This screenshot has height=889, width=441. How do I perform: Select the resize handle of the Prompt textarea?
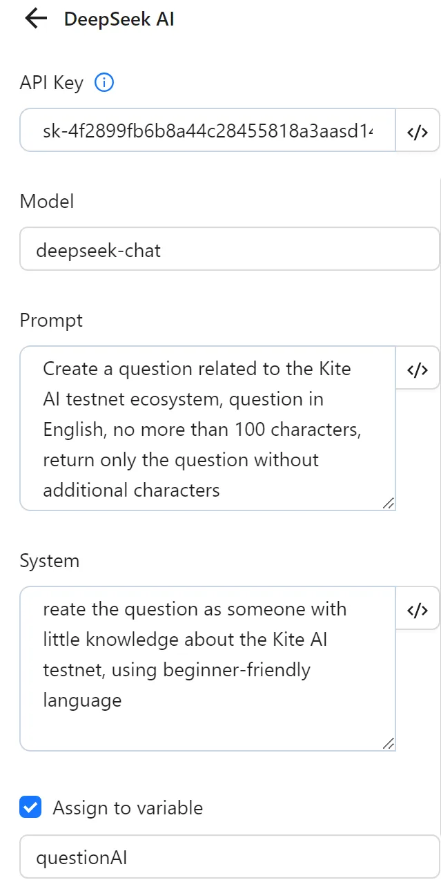pyautogui.click(x=389, y=504)
